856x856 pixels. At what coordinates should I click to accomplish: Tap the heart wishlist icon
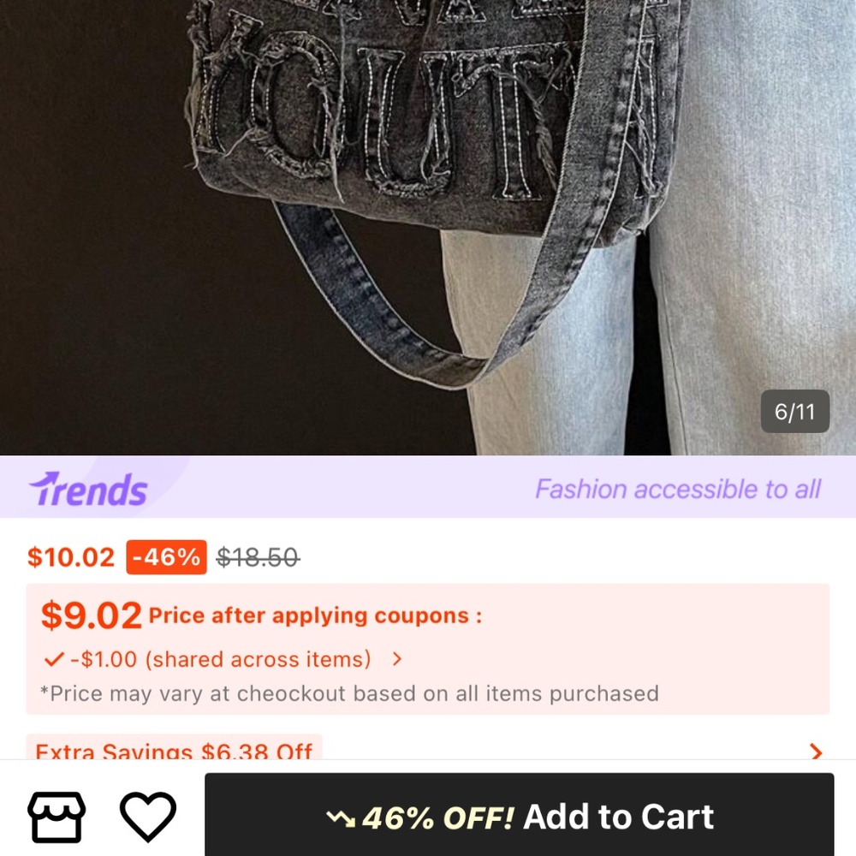[148, 817]
